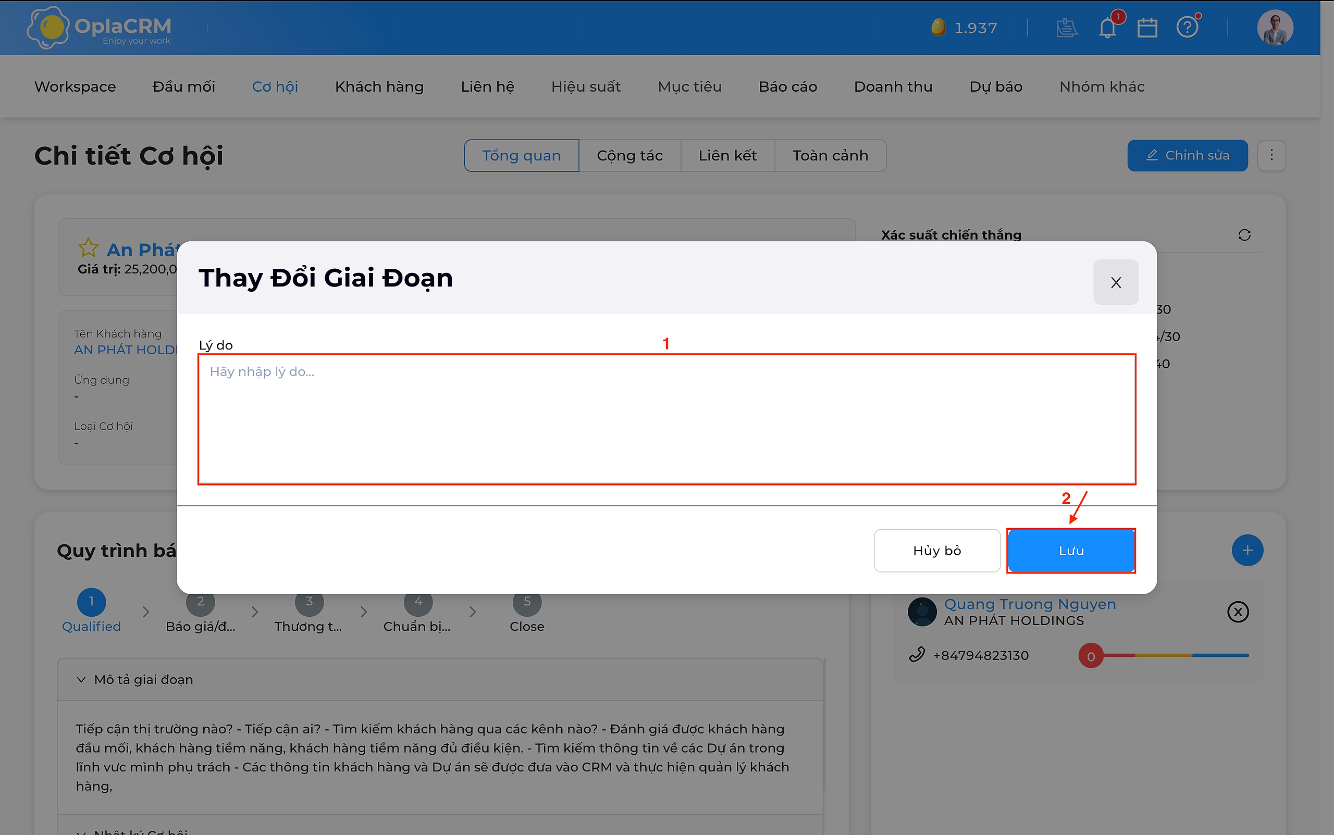The width and height of the screenshot is (1334, 835).
Task: Open the Cơ hội menu
Action: 275,86
